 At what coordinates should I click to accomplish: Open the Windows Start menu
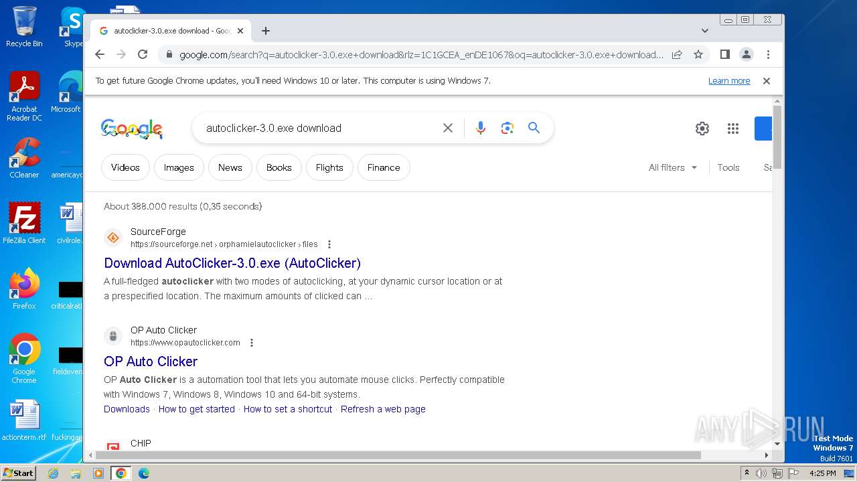click(19, 473)
